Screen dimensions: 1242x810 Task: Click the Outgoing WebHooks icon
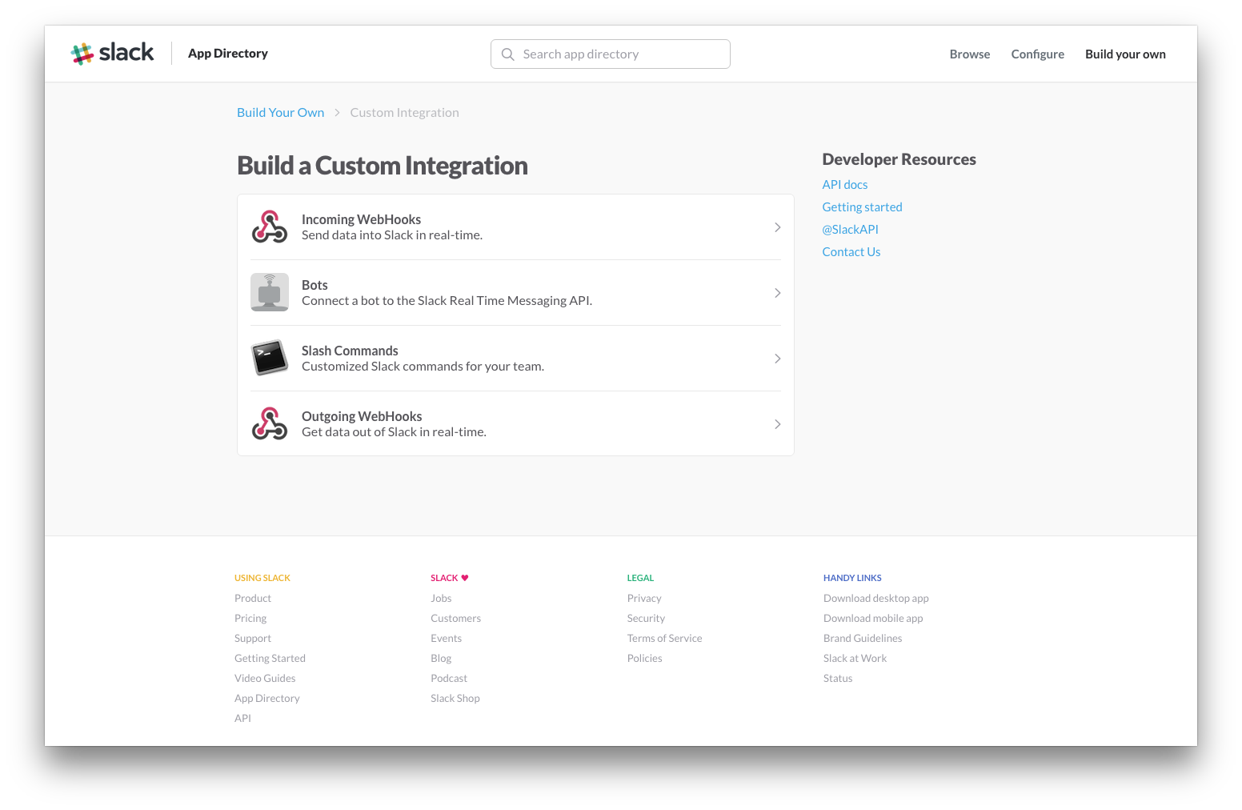(270, 423)
